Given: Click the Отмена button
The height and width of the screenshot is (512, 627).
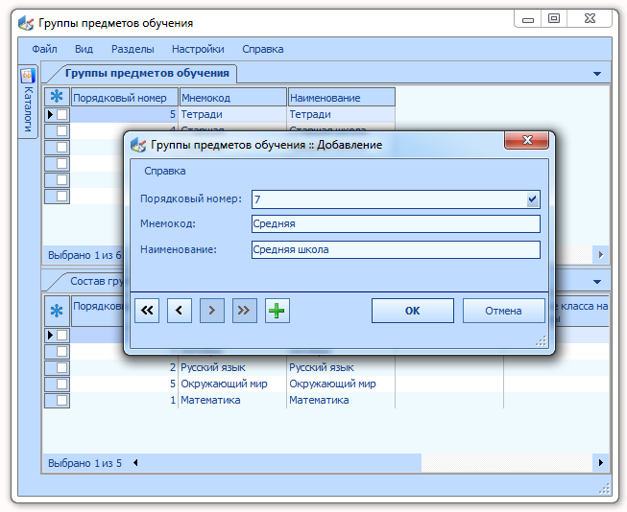Looking at the screenshot, I should tap(503, 311).
